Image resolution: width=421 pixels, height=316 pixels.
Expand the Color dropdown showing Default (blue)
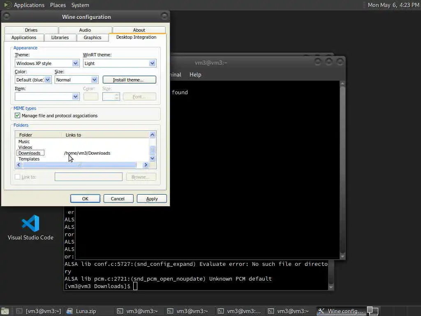pos(33,80)
